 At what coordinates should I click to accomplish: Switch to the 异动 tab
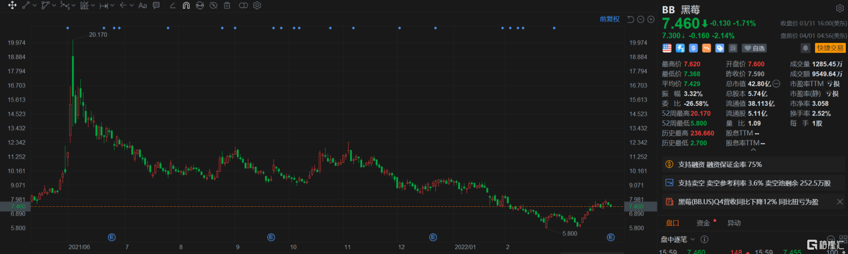click(734, 223)
